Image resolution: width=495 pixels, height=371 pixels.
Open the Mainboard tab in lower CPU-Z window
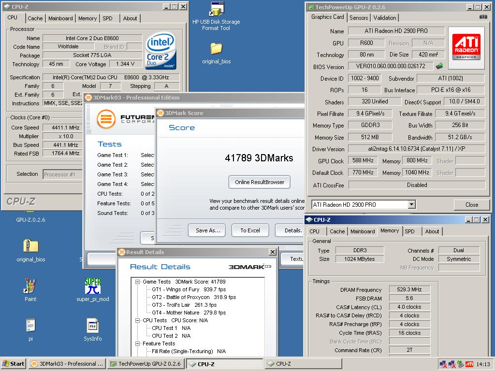tap(363, 231)
